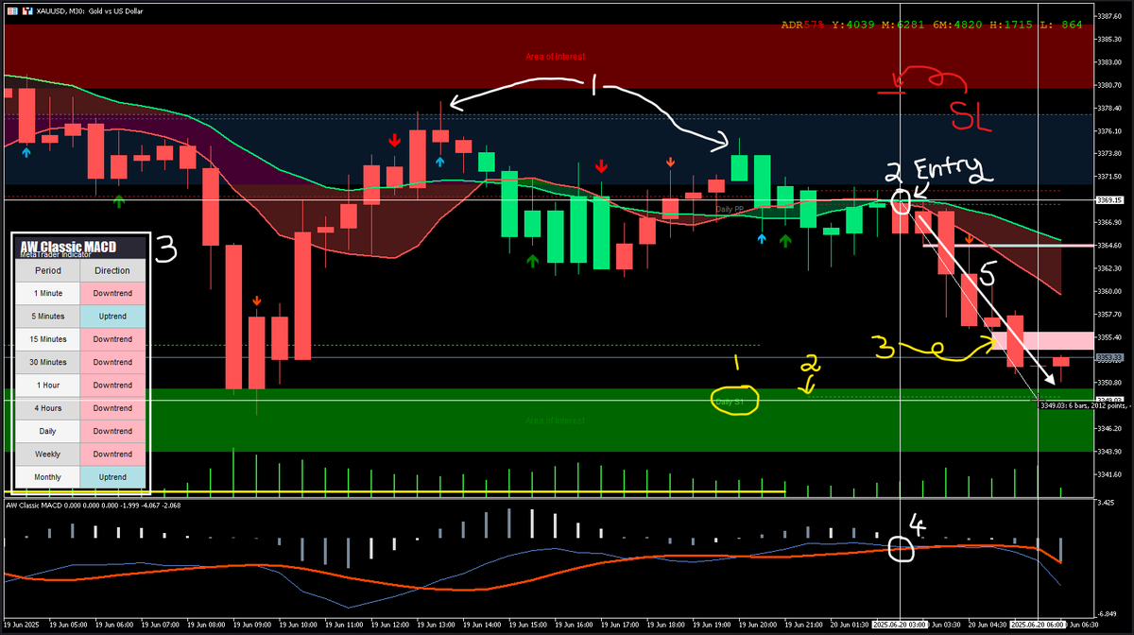This screenshot has width=1134, height=635.
Task: Click Downtrend in the Weekly row
Action: coord(113,455)
